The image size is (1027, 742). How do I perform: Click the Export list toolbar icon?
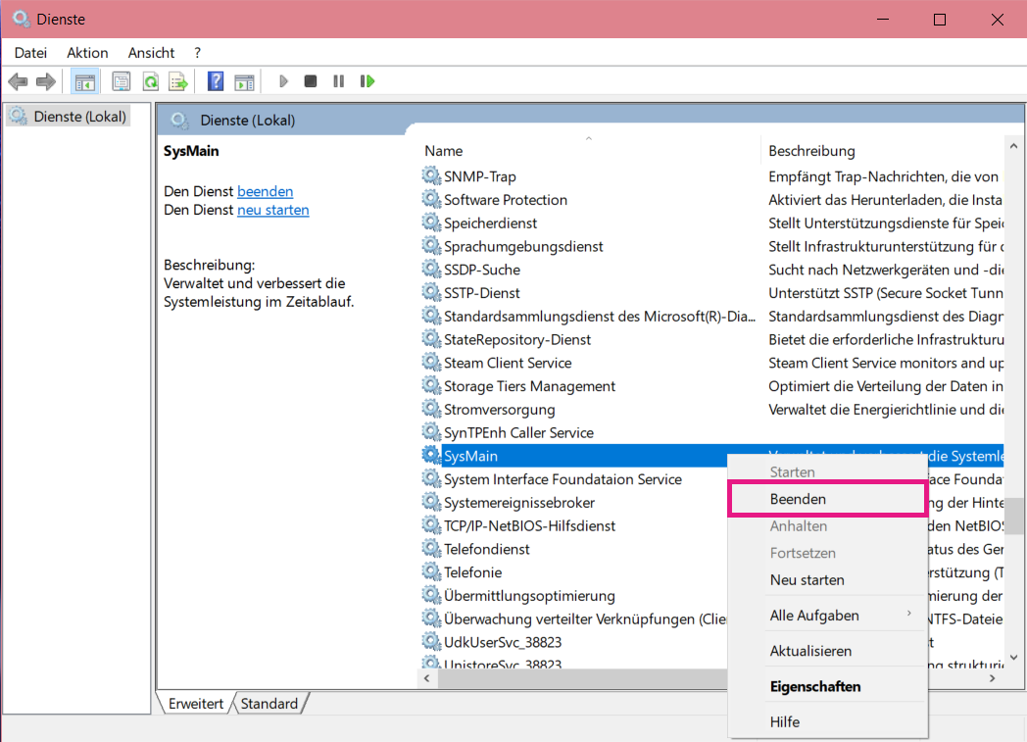coord(178,82)
